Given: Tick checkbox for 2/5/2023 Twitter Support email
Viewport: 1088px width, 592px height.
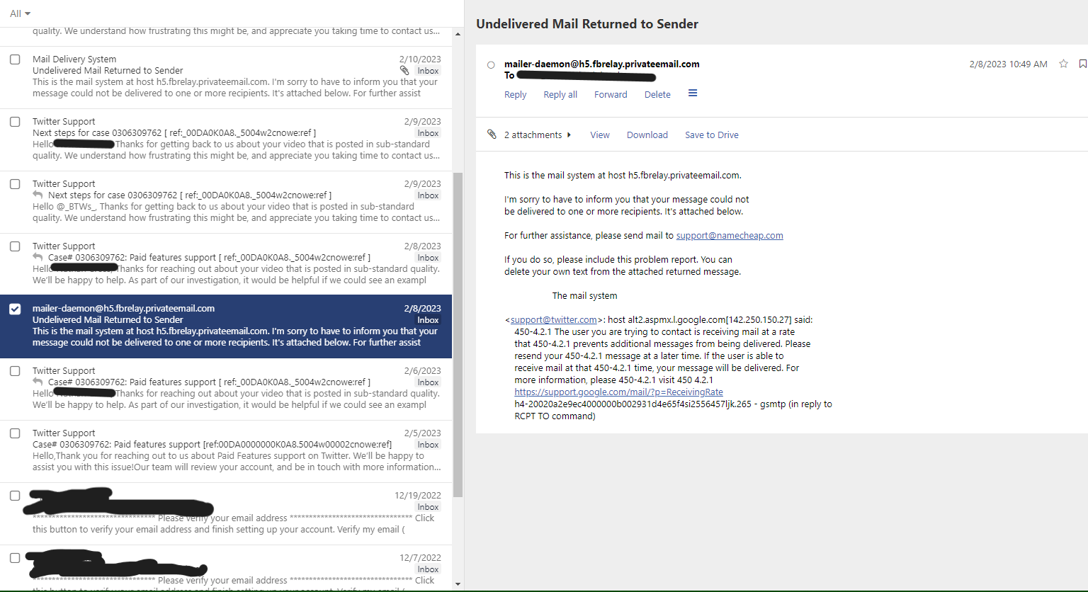Looking at the screenshot, I should point(15,433).
